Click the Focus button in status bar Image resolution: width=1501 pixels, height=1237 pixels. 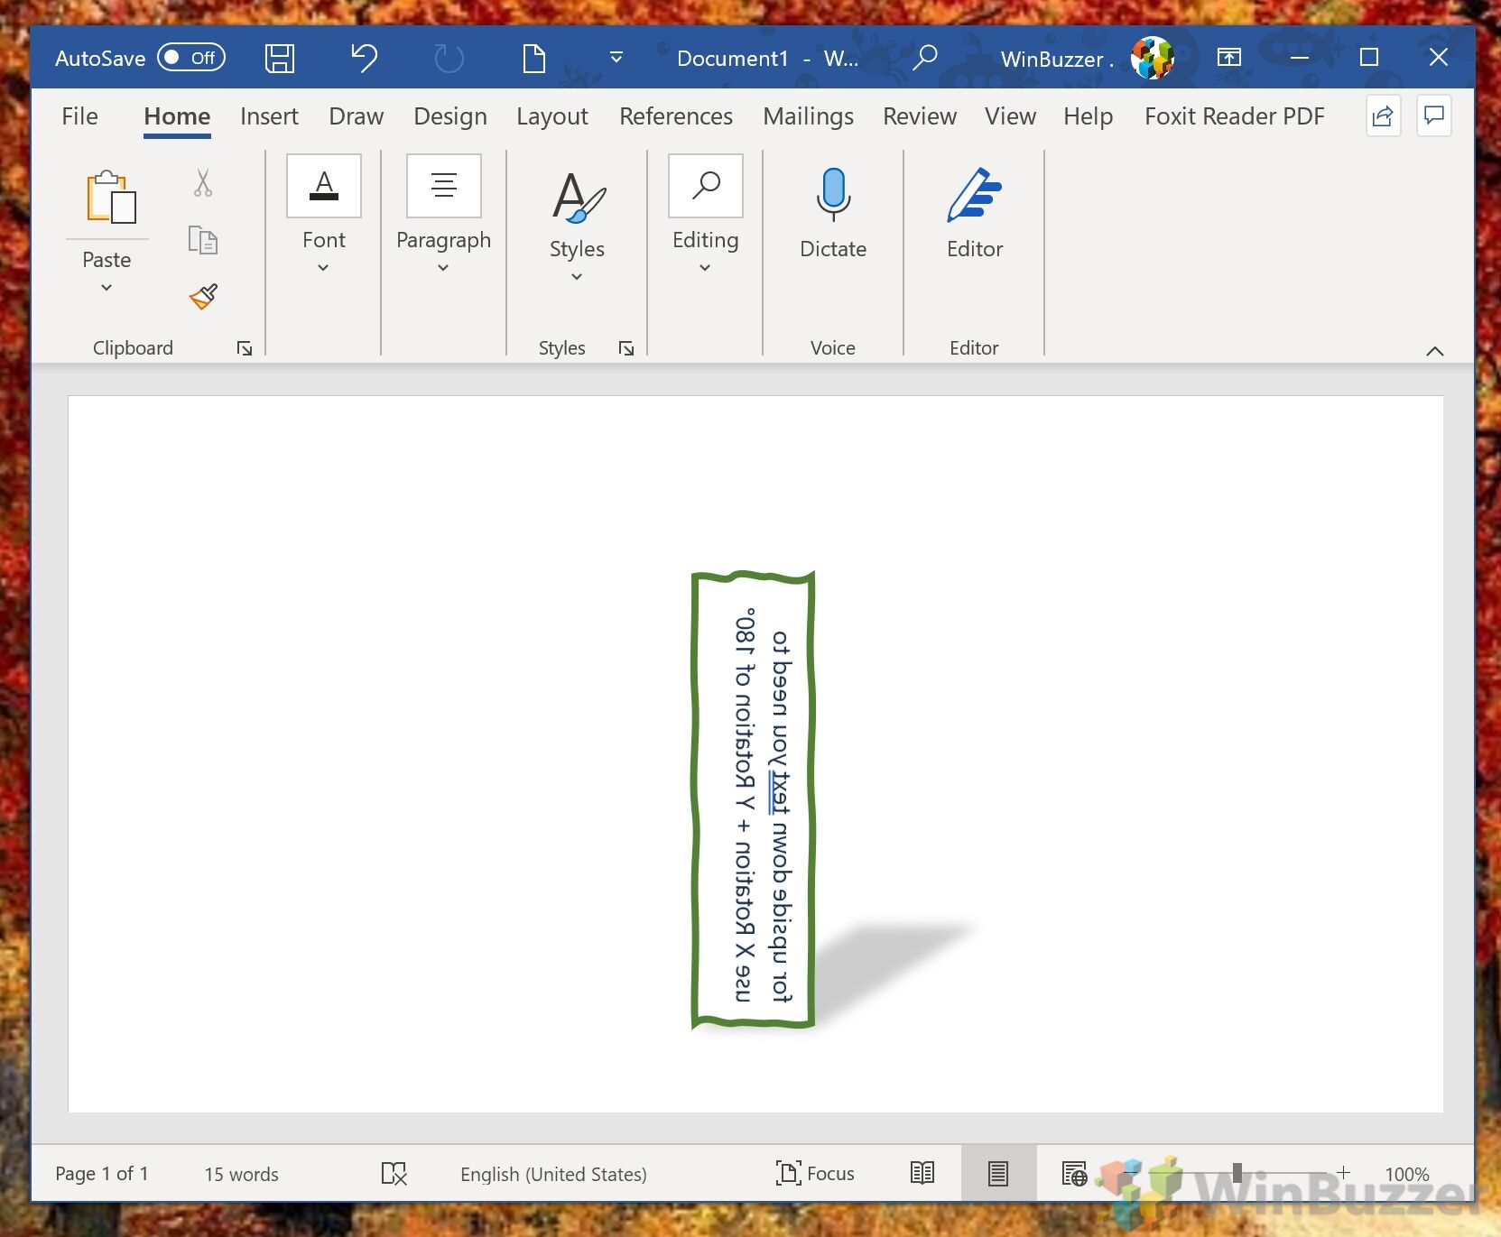[815, 1173]
